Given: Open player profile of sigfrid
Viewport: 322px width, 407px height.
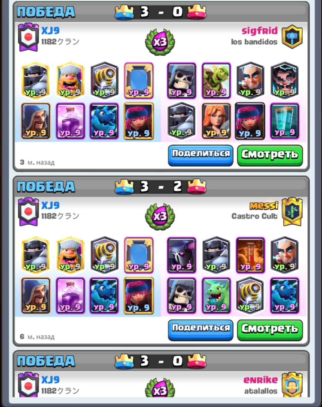Looking at the screenshot, I should (x=260, y=31).
